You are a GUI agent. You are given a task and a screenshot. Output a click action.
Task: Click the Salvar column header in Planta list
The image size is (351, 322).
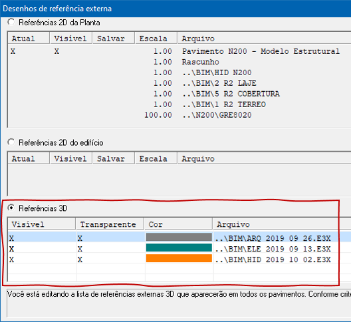(114, 39)
